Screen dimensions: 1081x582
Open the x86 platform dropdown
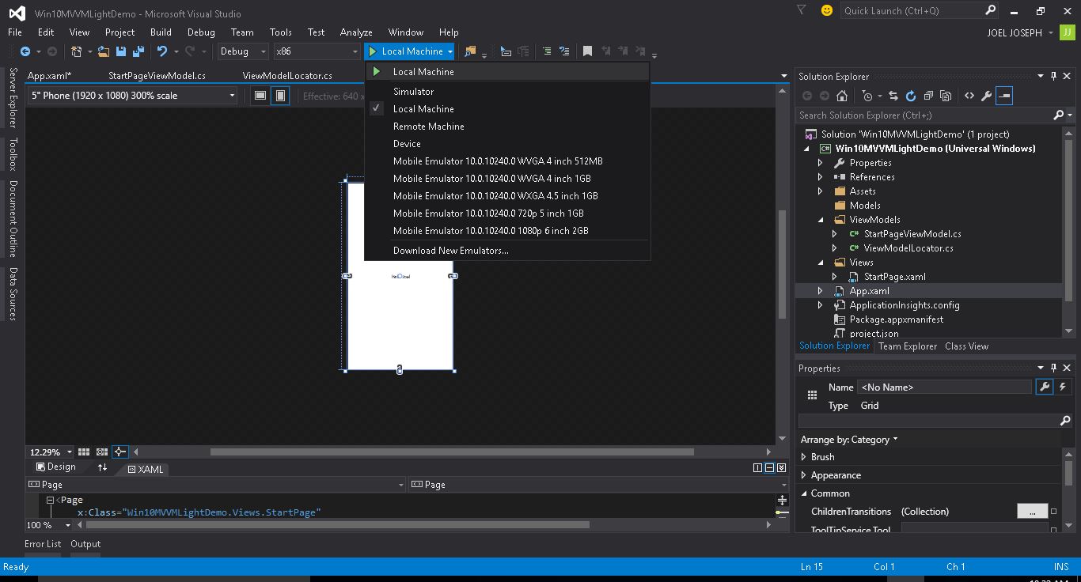317,51
